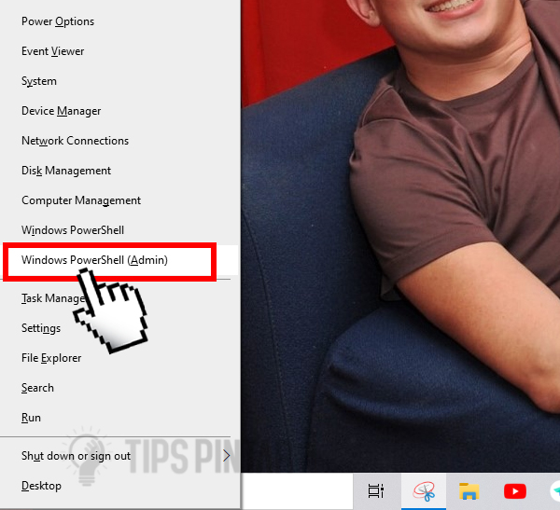Open Snipping Tool in the taskbar
Image resolution: width=560 pixels, height=510 pixels.
coord(424,491)
